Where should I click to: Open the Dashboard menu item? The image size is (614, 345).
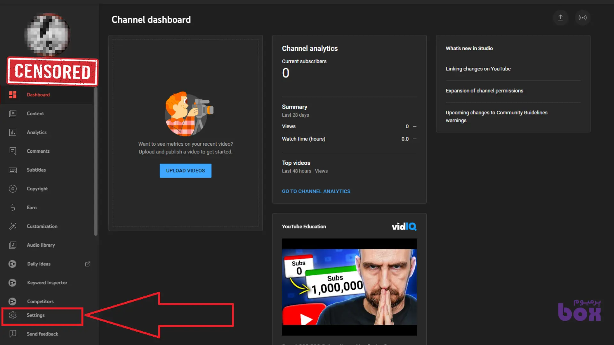point(47,95)
